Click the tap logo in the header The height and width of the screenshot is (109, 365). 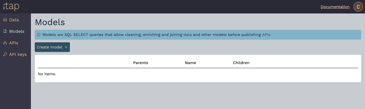11,6
